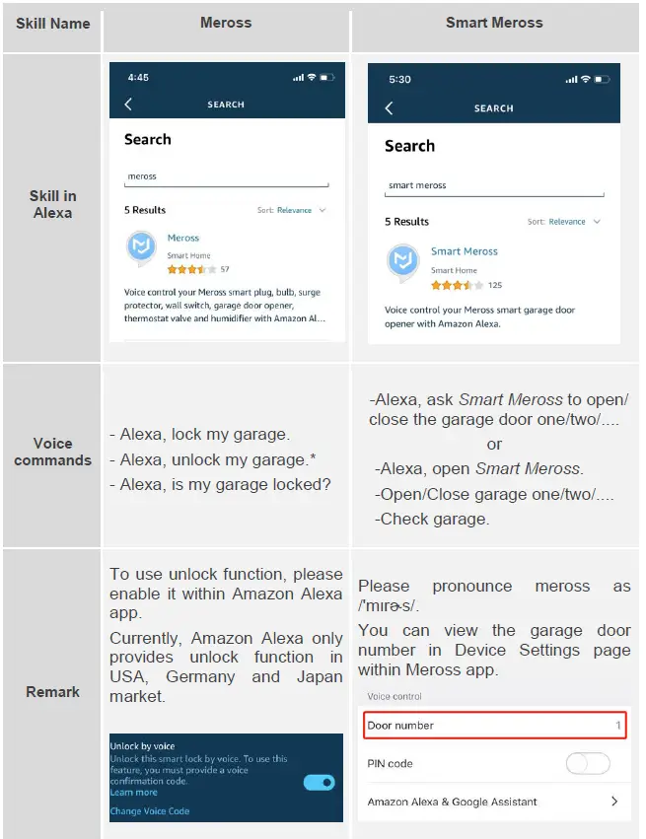Select the Door number row
Image resolution: width=646 pixels, height=839 pixels.
coord(494,726)
